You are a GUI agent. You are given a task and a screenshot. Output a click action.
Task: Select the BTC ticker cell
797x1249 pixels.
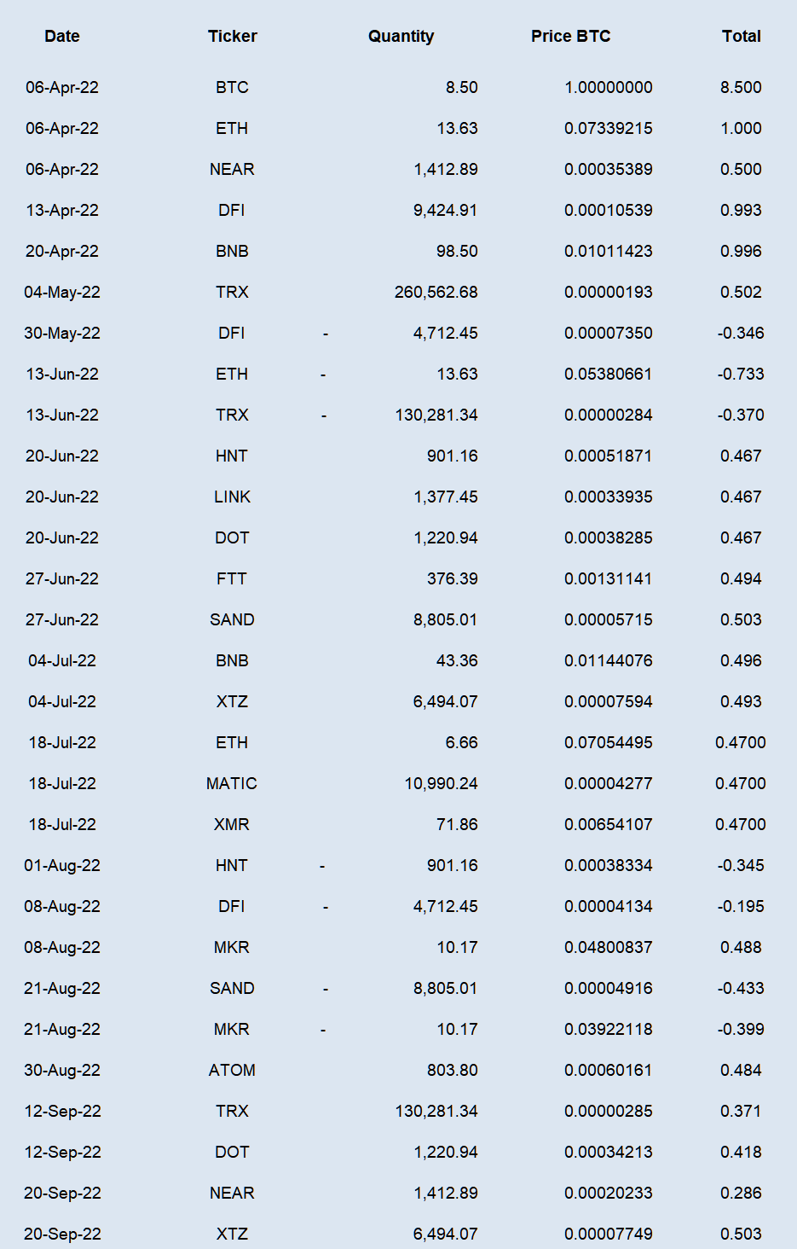pos(232,87)
